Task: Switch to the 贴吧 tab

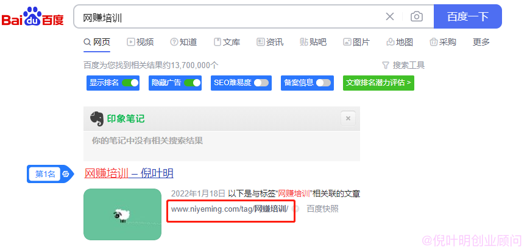Action: [313, 43]
